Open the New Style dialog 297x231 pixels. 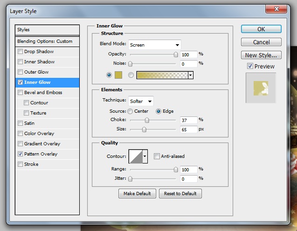pyautogui.click(x=261, y=55)
